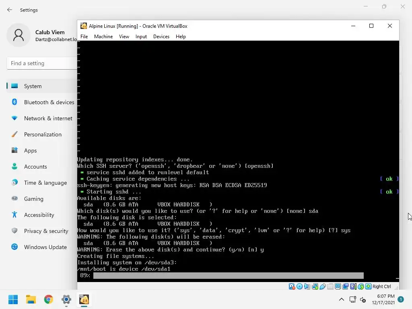Screen dimensions: 412x309
Task: Click the hard disk activity indicator in VirtualBox
Action: [292, 286]
